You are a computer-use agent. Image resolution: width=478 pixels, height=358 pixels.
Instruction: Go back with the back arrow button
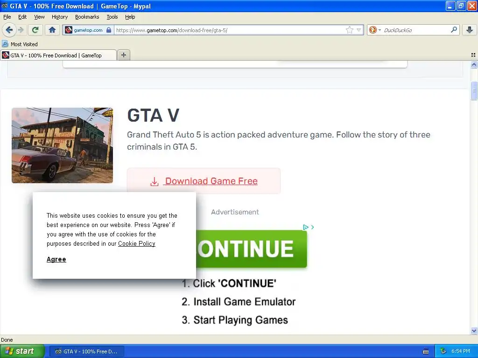point(9,30)
